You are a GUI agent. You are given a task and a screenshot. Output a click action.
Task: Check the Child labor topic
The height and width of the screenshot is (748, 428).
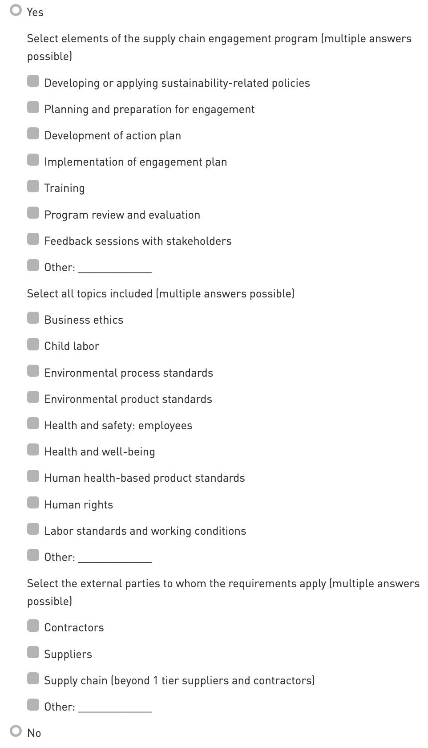tap(33, 345)
